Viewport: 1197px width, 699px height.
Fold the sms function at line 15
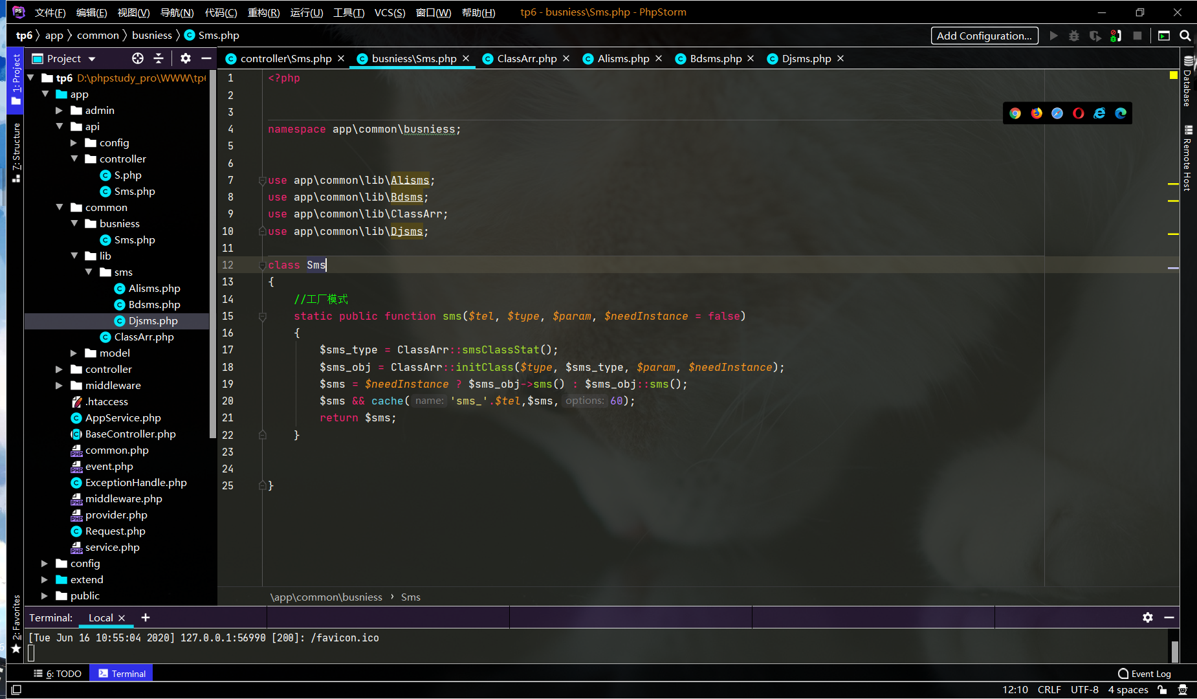coord(263,316)
